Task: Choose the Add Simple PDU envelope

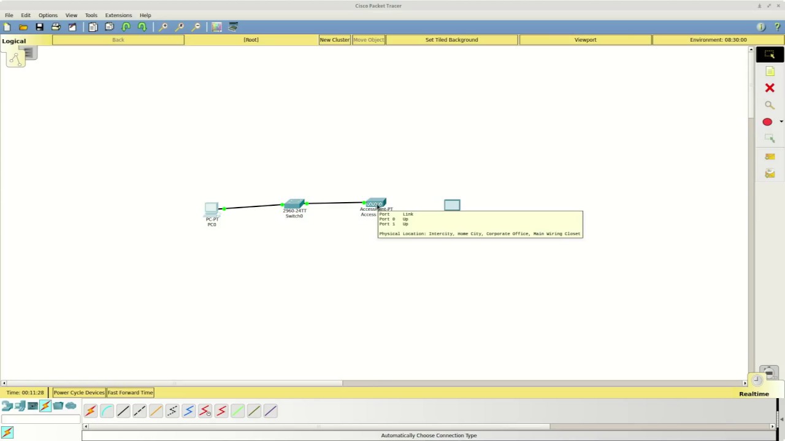Action: [x=770, y=157]
